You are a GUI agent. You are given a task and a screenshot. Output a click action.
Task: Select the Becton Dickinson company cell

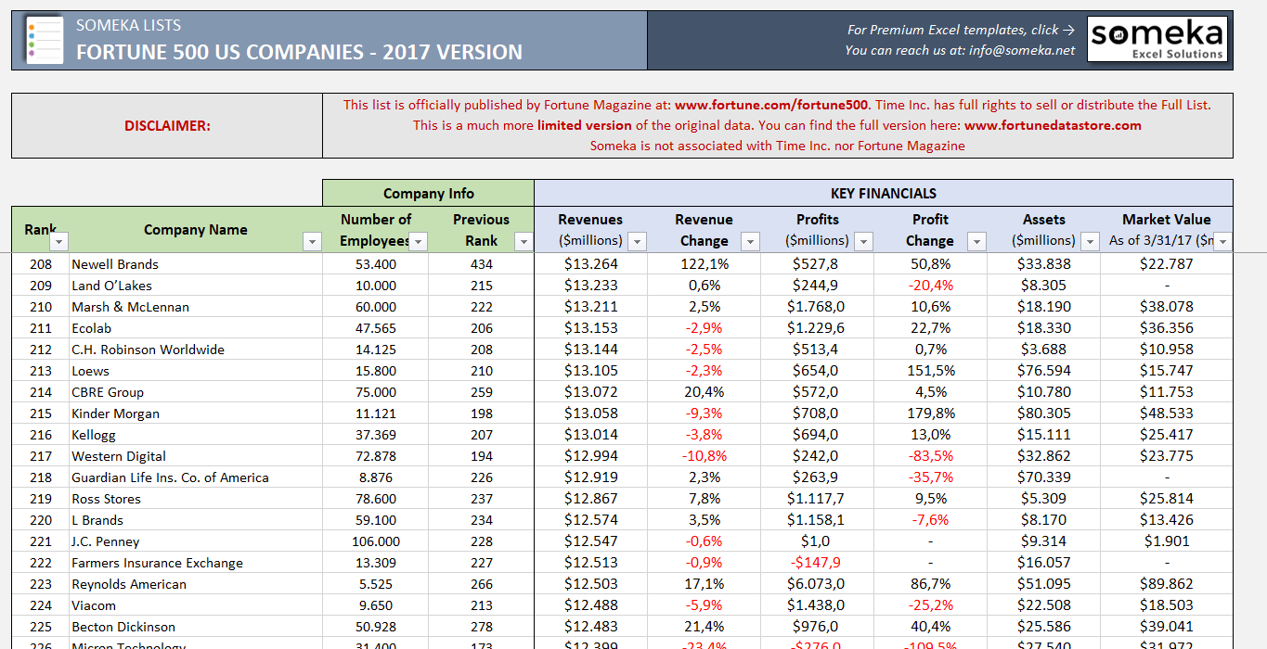(196, 627)
